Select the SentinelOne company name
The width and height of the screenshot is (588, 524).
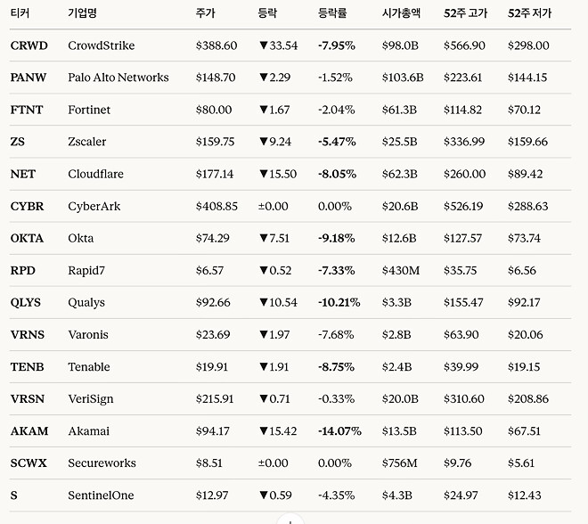click(98, 495)
